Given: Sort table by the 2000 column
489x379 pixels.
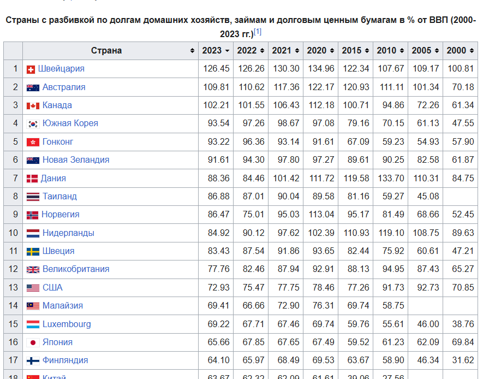Looking at the screenshot, I should click(460, 51).
